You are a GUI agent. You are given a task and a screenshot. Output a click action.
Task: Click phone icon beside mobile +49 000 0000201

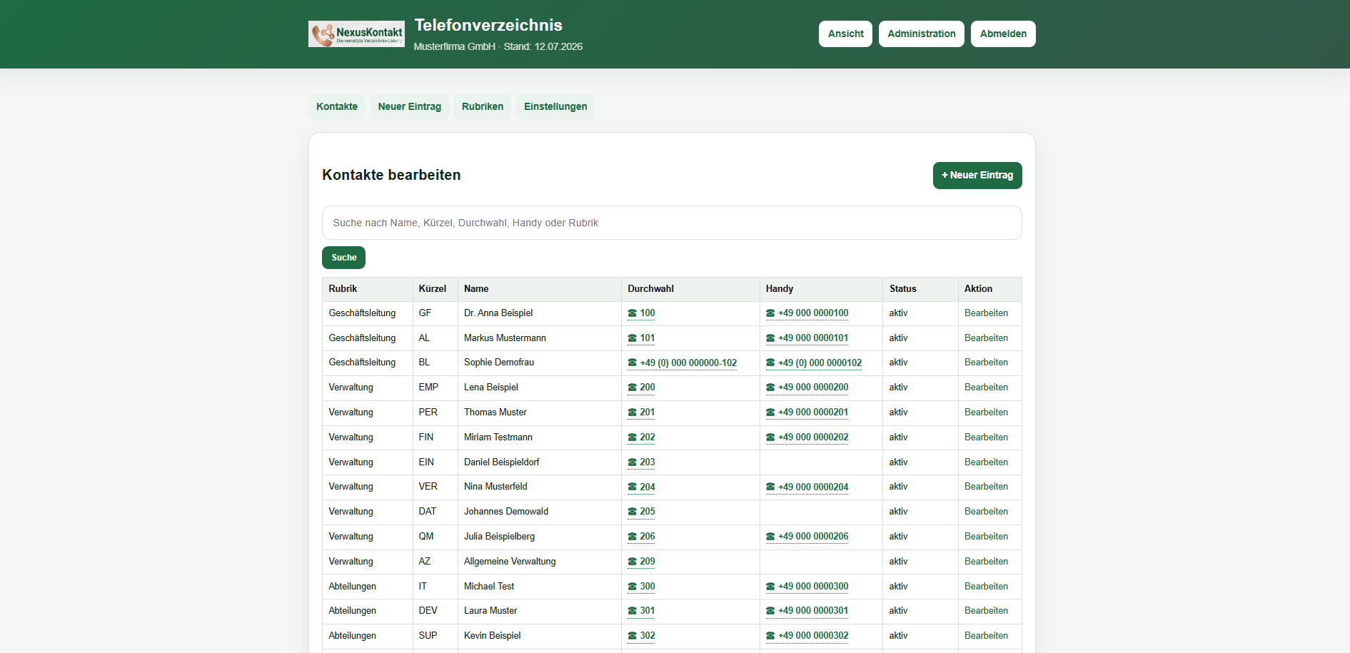(x=770, y=412)
